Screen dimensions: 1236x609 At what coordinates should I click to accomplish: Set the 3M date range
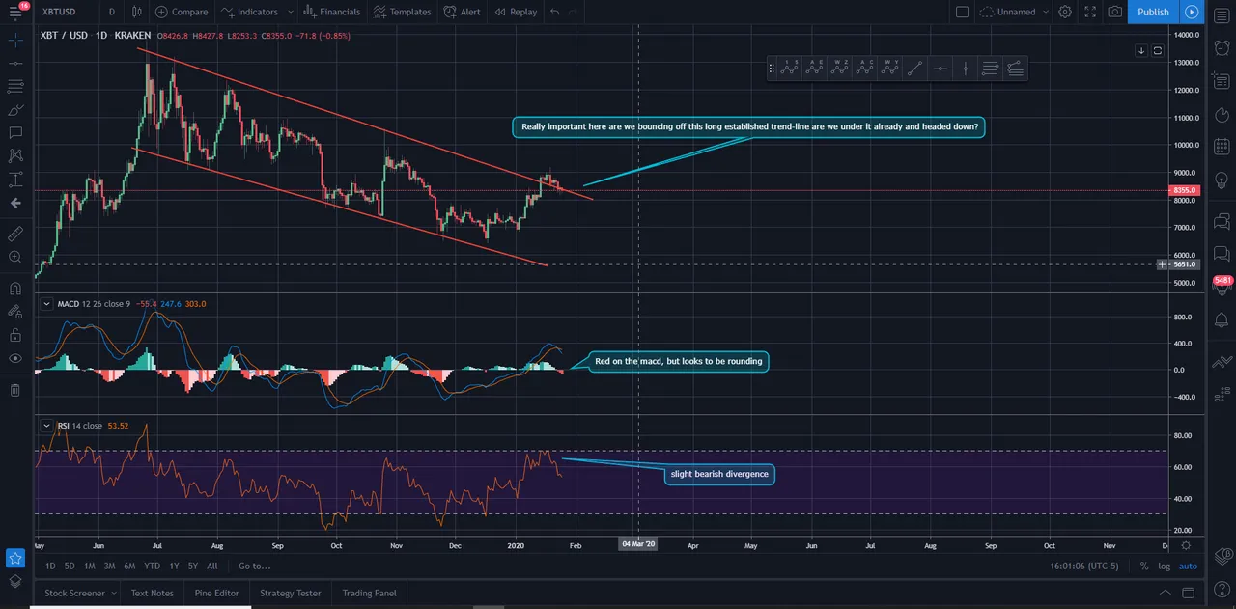(109, 566)
